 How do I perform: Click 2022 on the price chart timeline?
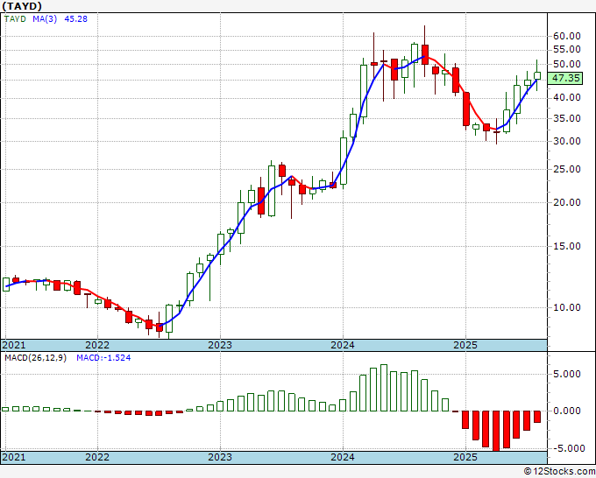click(x=97, y=345)
